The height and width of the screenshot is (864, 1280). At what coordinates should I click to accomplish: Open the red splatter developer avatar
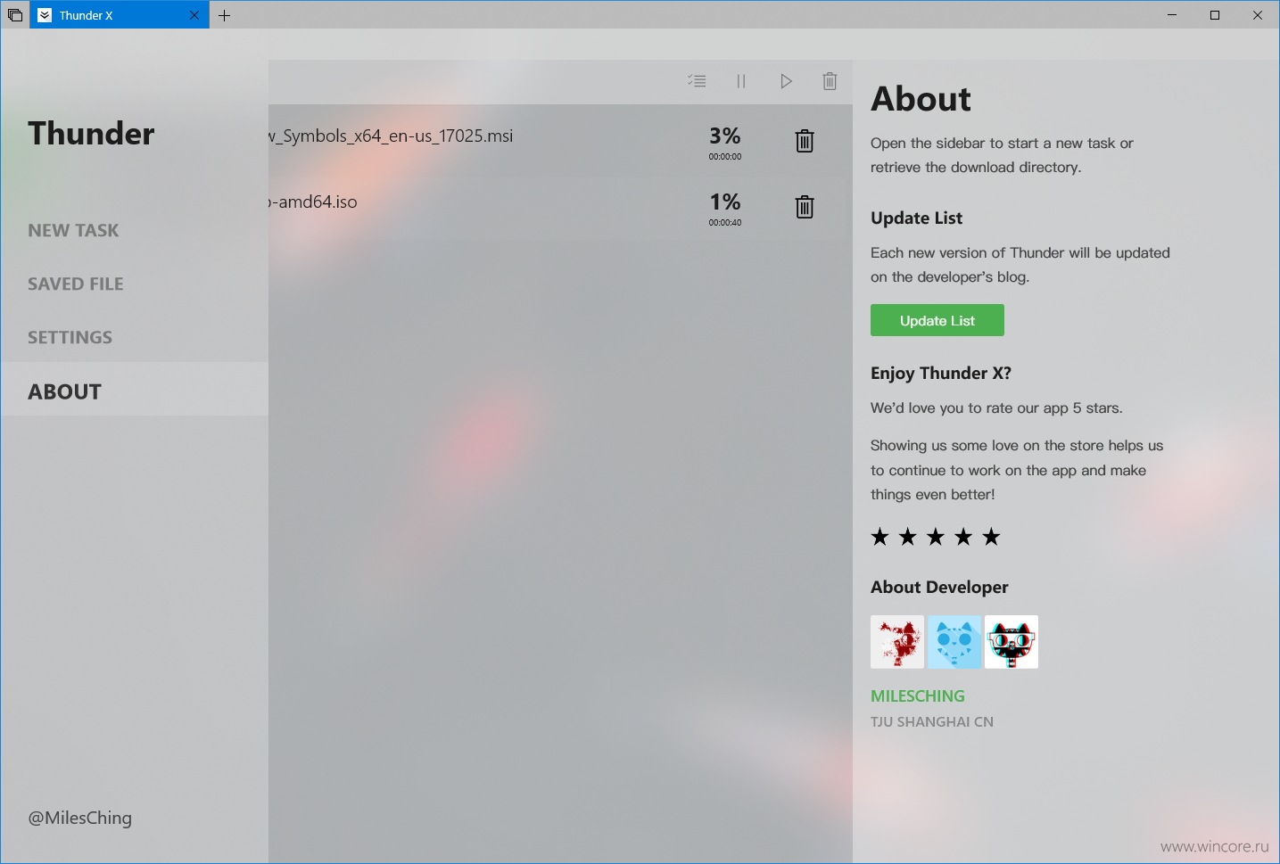point(897,642)
